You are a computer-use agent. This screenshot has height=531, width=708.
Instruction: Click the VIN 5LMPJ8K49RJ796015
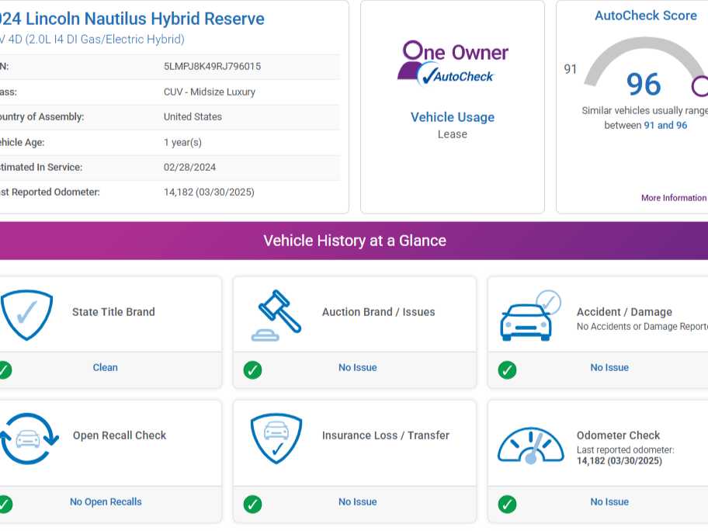(212, 67)
